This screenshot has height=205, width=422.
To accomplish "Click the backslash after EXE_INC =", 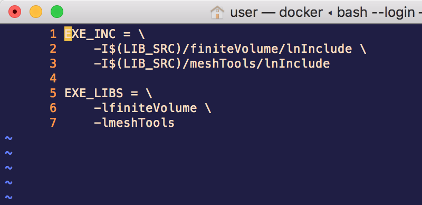I will (141, 34).
